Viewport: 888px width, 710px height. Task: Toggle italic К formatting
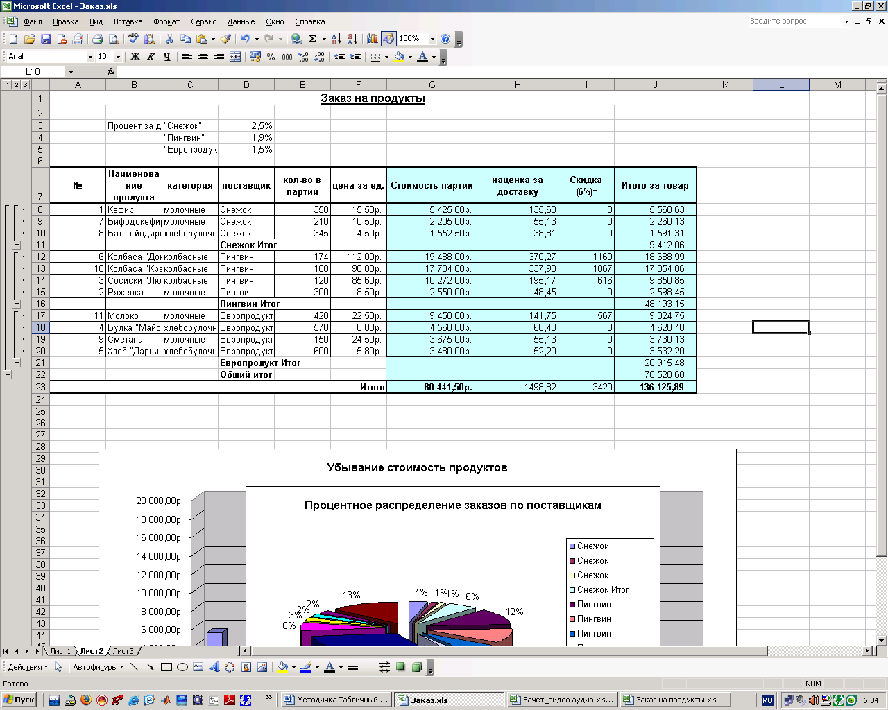pos(151,57)
